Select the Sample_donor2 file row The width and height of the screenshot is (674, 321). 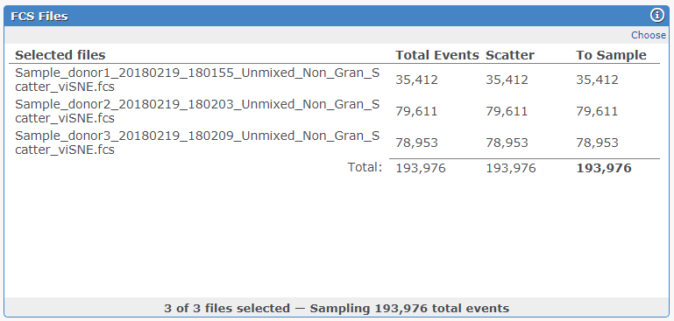coord(334,112)
